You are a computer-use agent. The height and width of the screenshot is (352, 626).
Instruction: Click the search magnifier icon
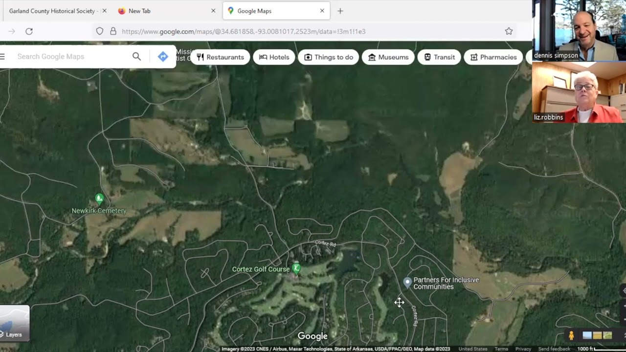click(136, 57)
